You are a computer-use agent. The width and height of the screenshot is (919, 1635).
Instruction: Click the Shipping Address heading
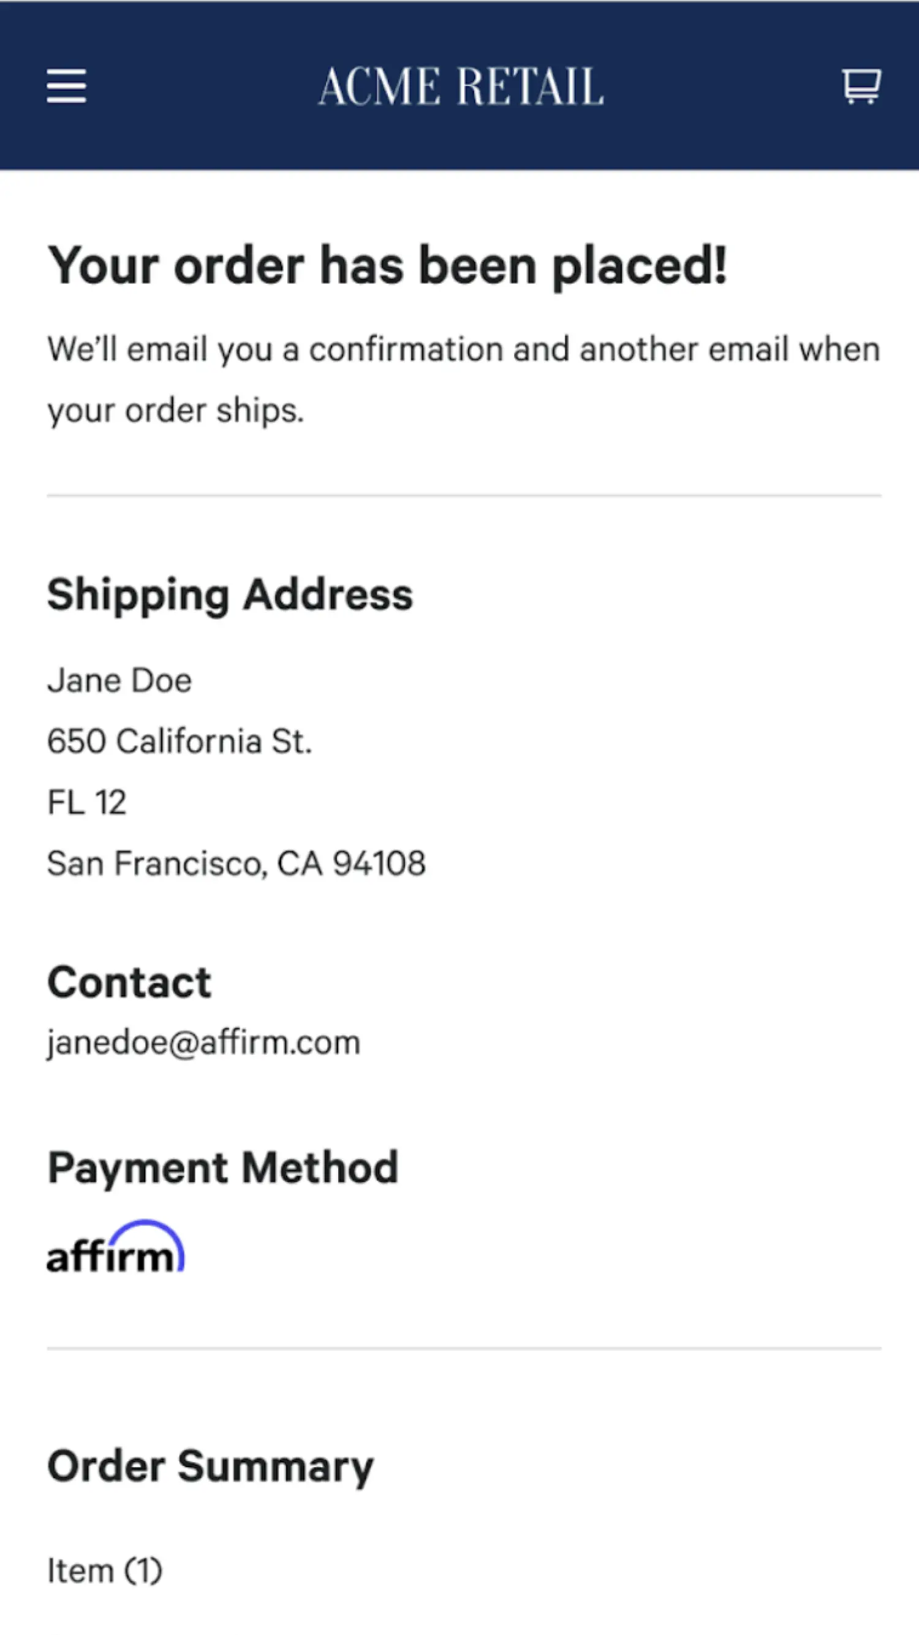click(x=230, y=594)
